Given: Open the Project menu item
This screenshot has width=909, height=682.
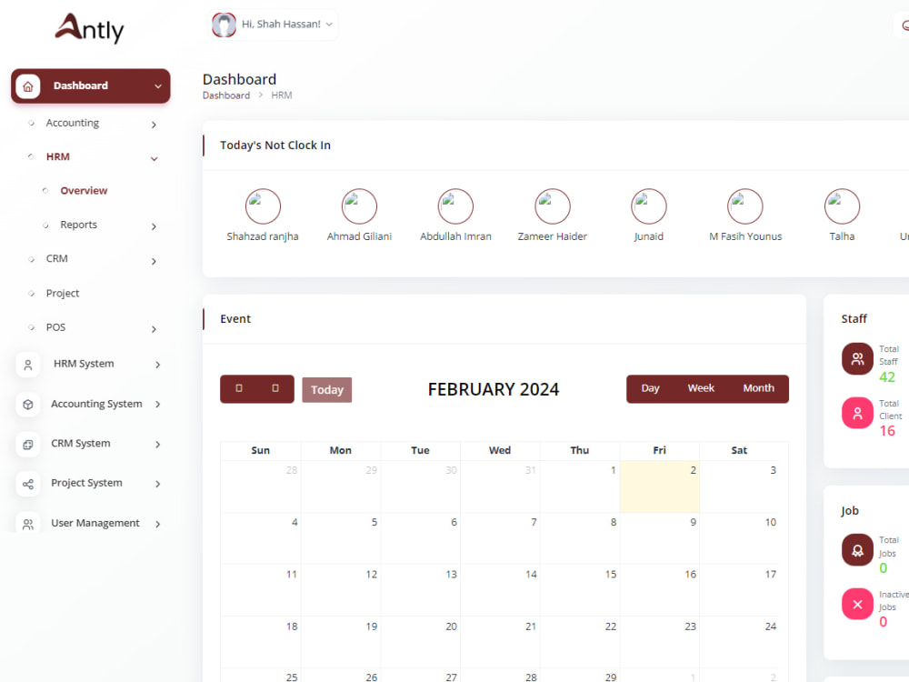Looking at the screenshot, I should [63, 293].
